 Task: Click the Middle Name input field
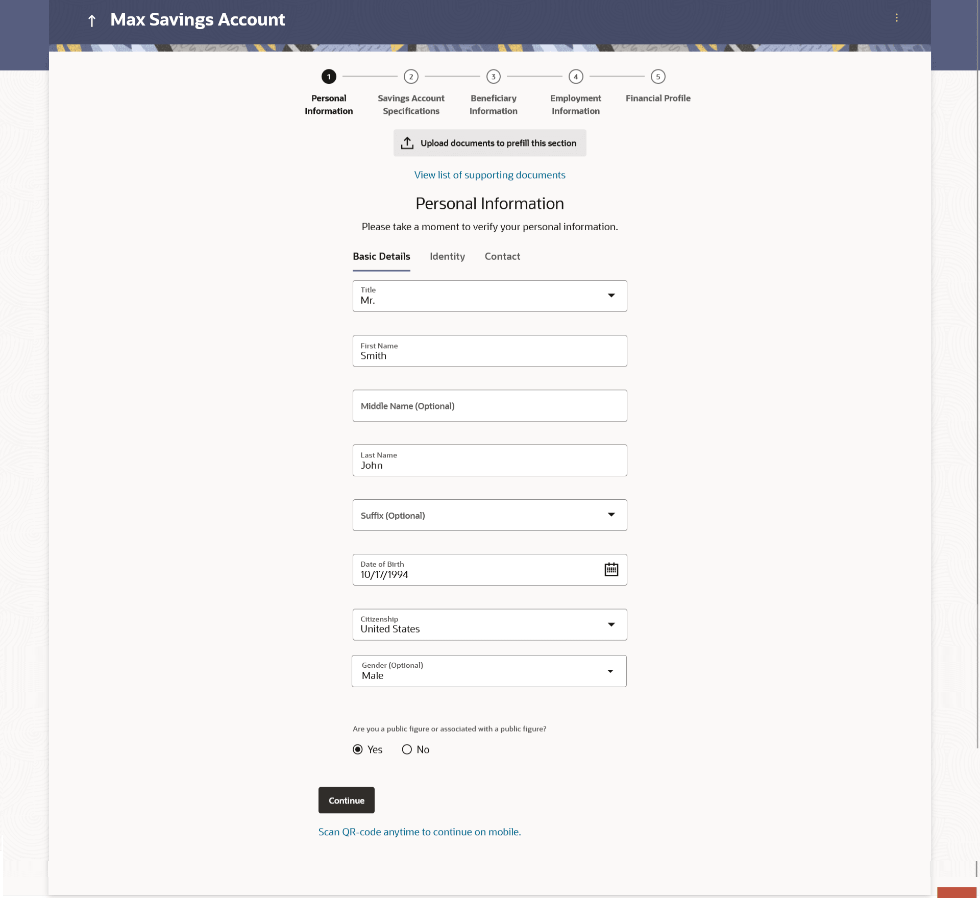[489, 406]
